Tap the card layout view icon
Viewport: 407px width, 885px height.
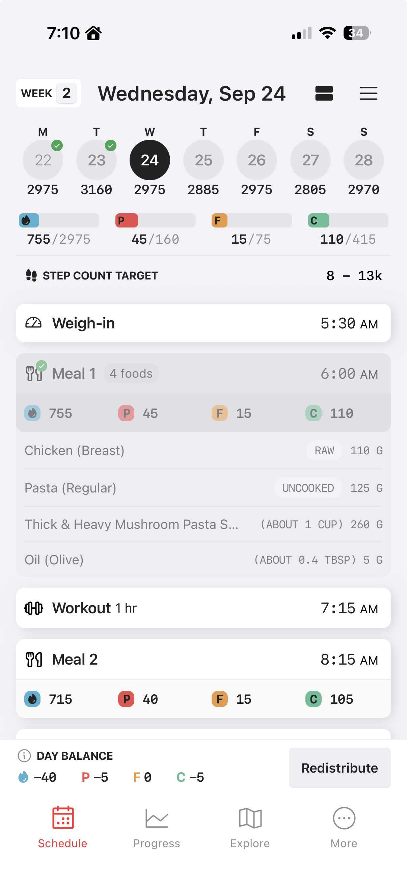click(x=324, y=93)
